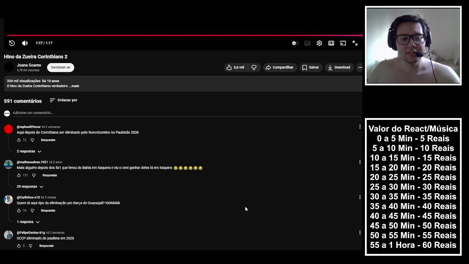
Task: Click 'há 3 meses' comment timestamp
Action: coord(48,197)
